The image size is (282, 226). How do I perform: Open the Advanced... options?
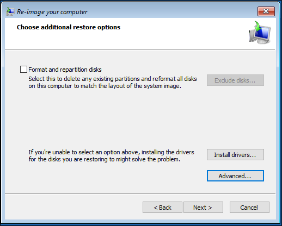coord(235,176)
